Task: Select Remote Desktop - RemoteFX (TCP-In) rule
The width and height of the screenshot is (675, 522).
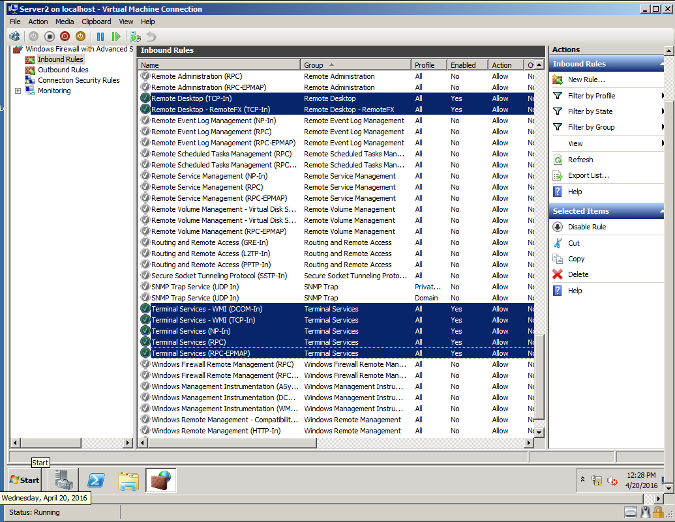Action: [x=337, y=109]
